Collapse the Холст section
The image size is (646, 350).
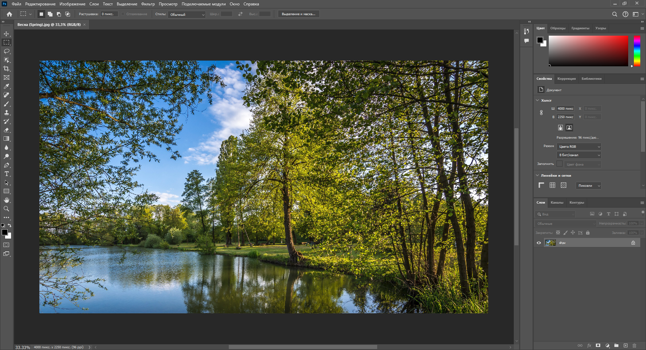[x=537, y=100]
